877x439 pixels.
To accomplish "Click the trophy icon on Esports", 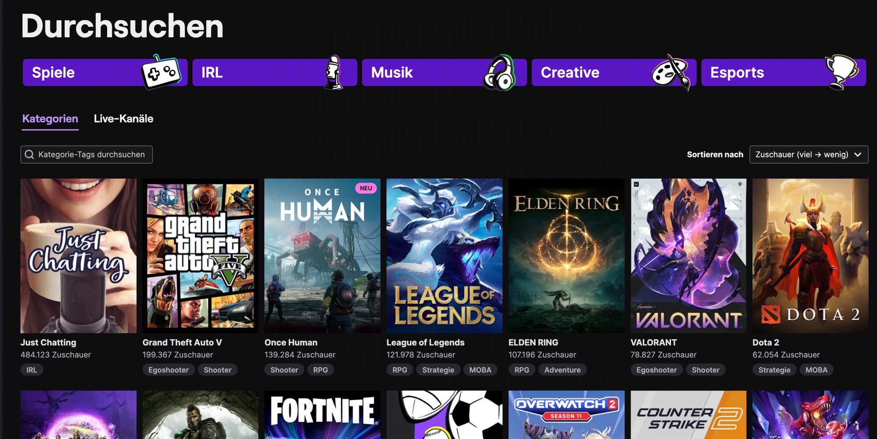I will 841,72.
